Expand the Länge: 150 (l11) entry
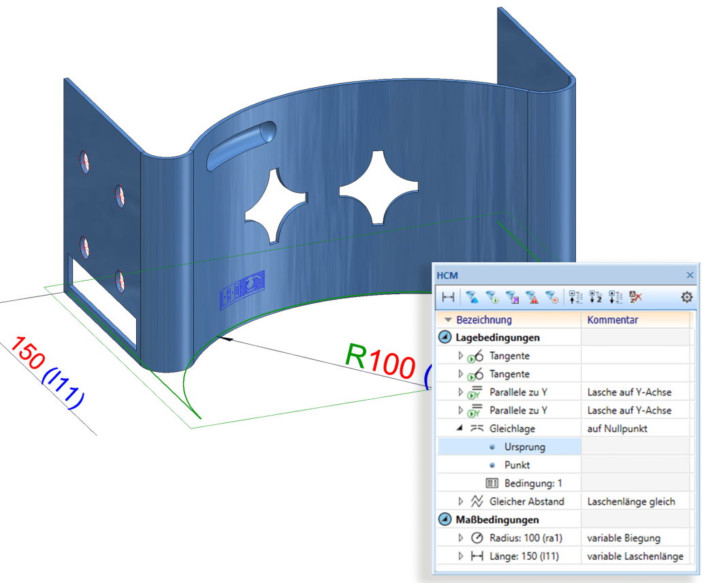The height and width of the screenshot is (583, 708). [x=461, y=556]
